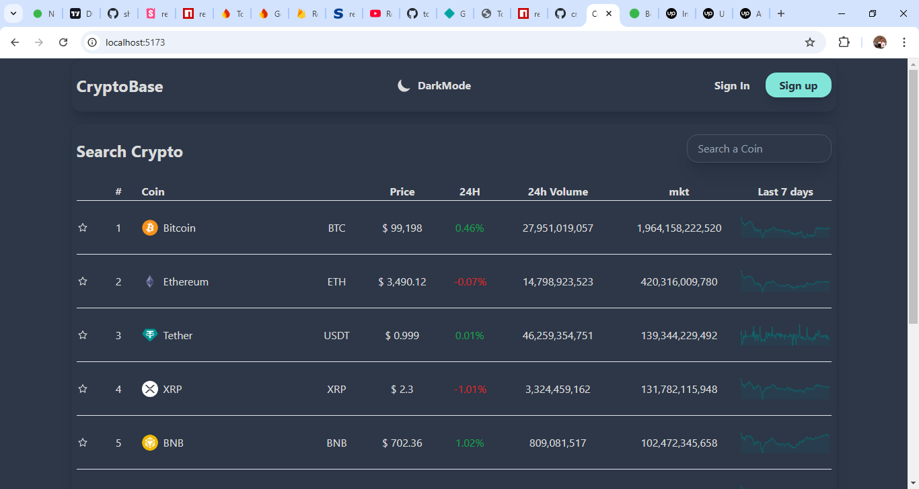Go back with the browser back arrow

(15, 42)
